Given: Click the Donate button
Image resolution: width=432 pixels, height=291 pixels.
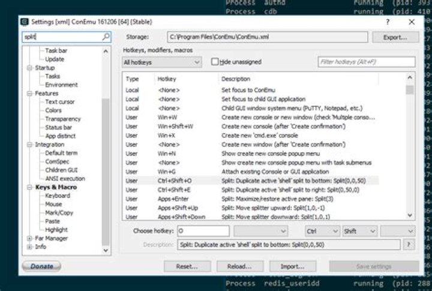Looking at the screenshot, I should click(x=41, y=266).
